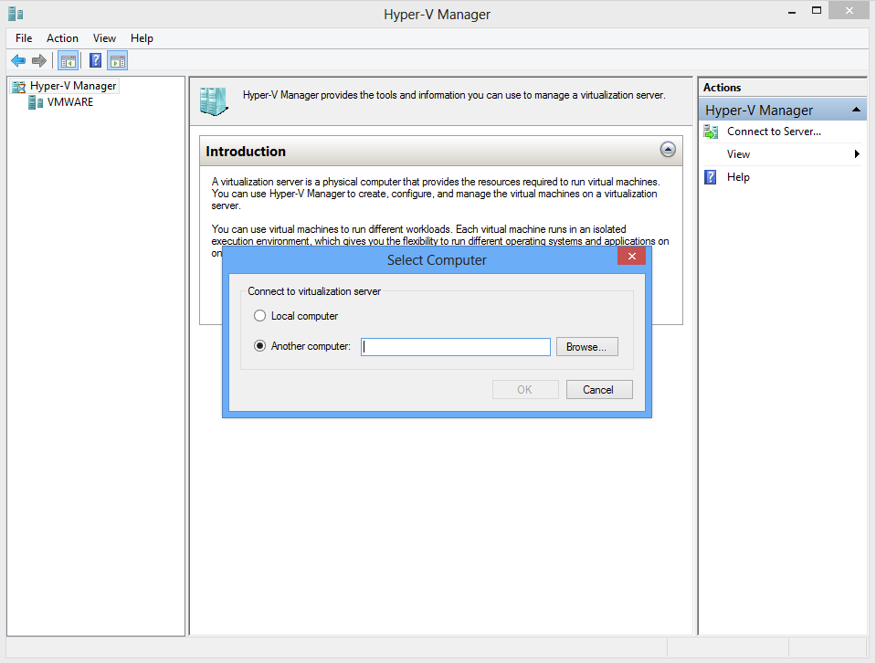Click the 'Connect to virtualization server' group label
The image size is (876, 663).
pyautogui.click(x=314, y=291)
